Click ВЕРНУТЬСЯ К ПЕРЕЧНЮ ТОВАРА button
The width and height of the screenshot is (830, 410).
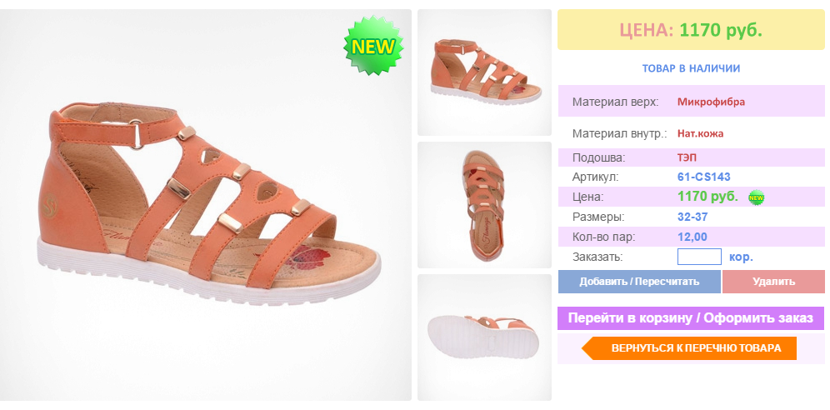click(689, 348)
